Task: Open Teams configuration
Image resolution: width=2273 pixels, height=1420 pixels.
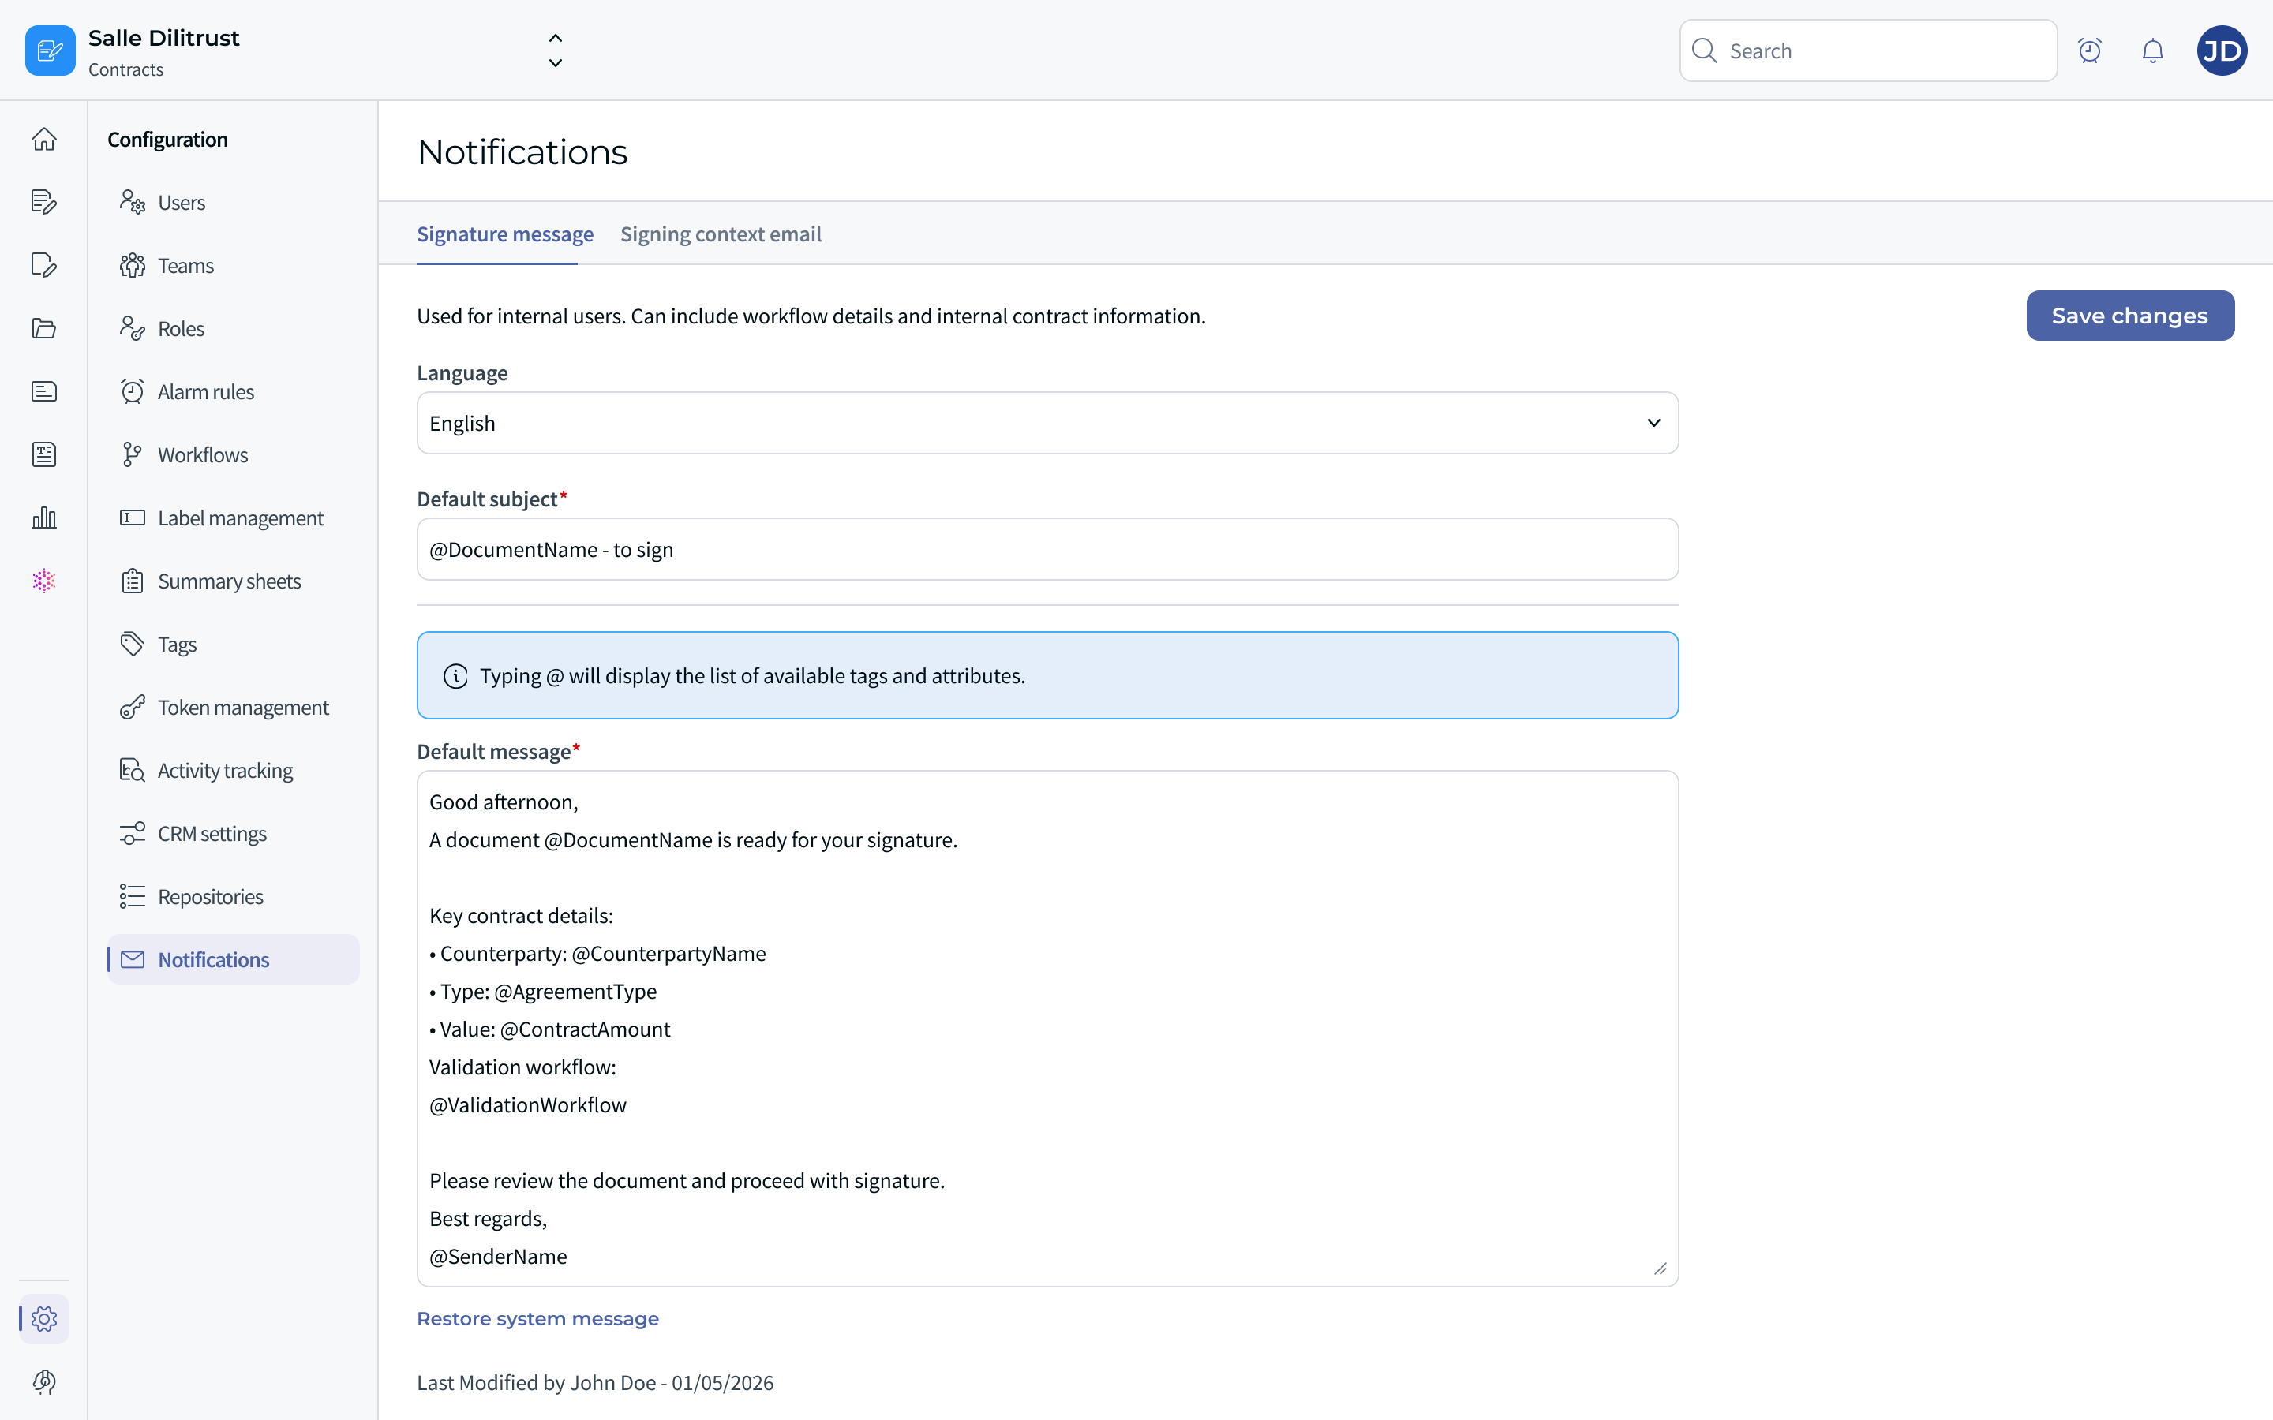Action: [233, 265]
